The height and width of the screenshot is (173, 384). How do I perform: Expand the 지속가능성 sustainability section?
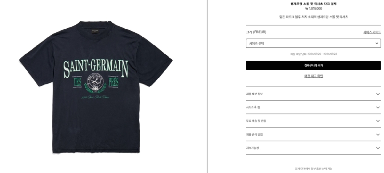pos(313,148)
